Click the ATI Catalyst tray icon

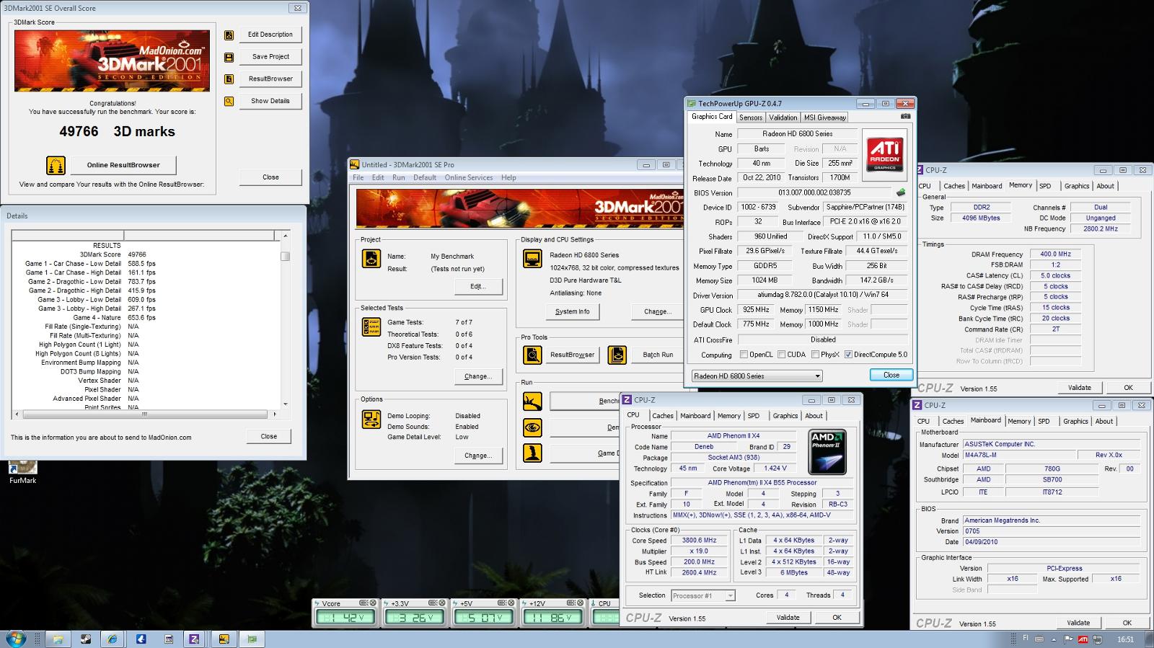click(1083, 639)
